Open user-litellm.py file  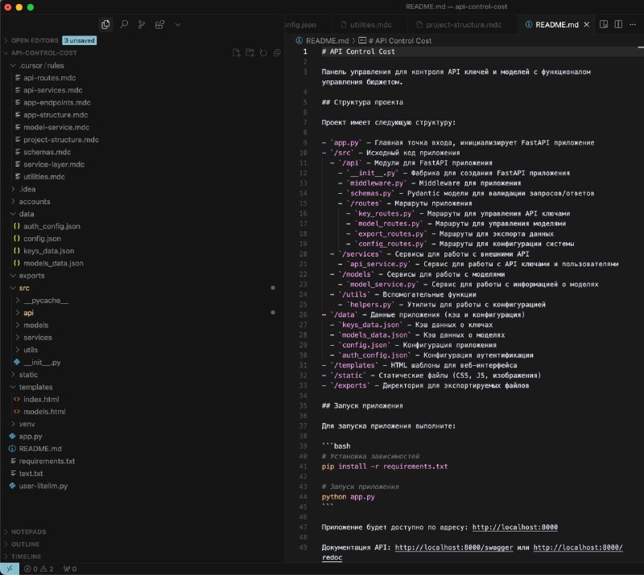point(43,486)
